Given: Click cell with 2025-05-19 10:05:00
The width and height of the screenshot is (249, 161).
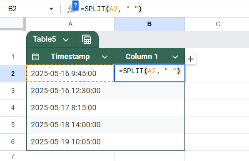Looking at the screenshot, I should 70,142.
